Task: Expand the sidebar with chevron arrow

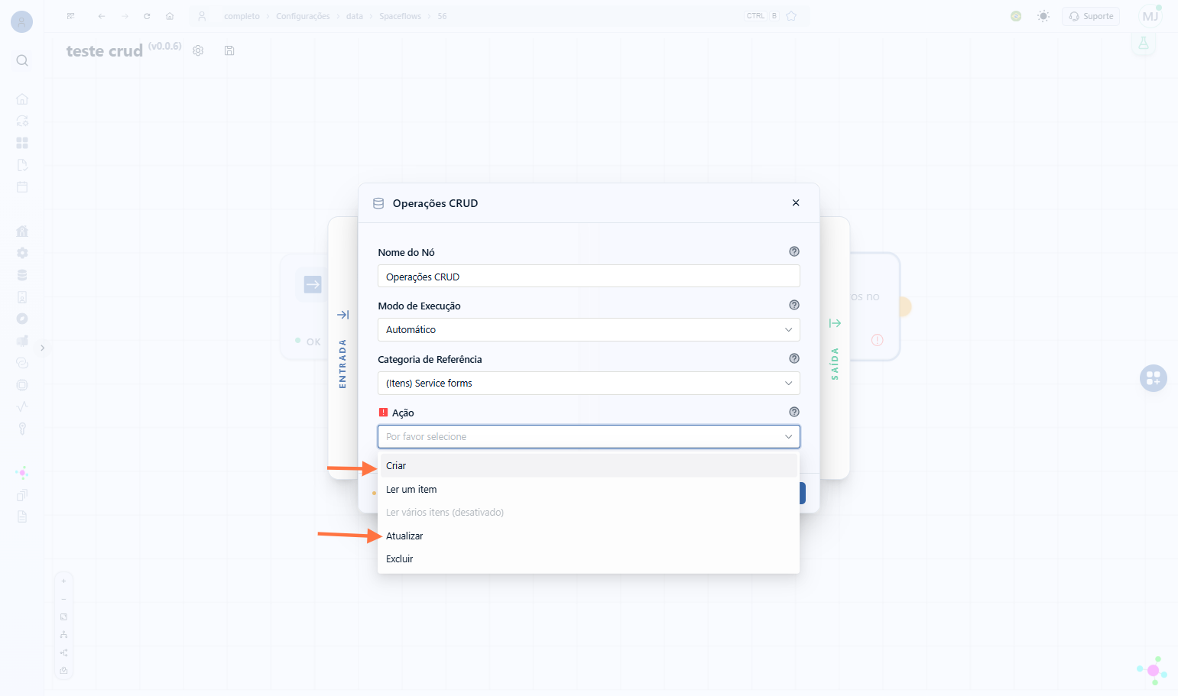Action: pos(43,348)
